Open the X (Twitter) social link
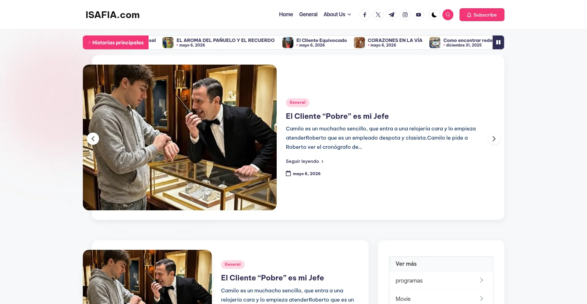The height and width of the screenshot is (304, 587). pyautogui.click(x=378, y=15)
